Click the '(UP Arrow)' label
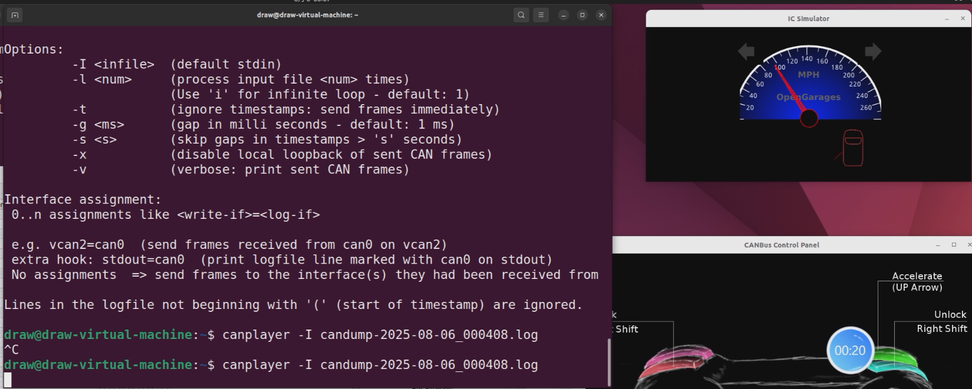972x389 pixels. pos(917,287)
